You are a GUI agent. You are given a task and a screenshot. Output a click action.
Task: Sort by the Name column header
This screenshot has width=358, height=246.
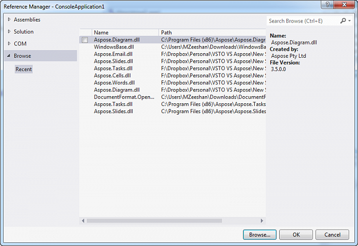click(125, 32)
